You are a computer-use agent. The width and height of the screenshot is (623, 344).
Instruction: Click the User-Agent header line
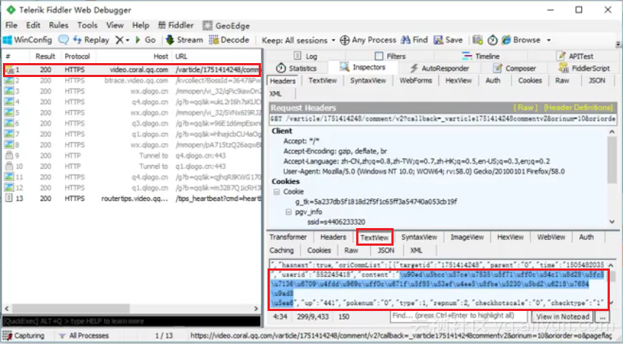pos(424,172)
